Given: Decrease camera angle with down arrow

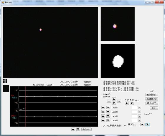Looking at the screenshot, I should 132,103.
